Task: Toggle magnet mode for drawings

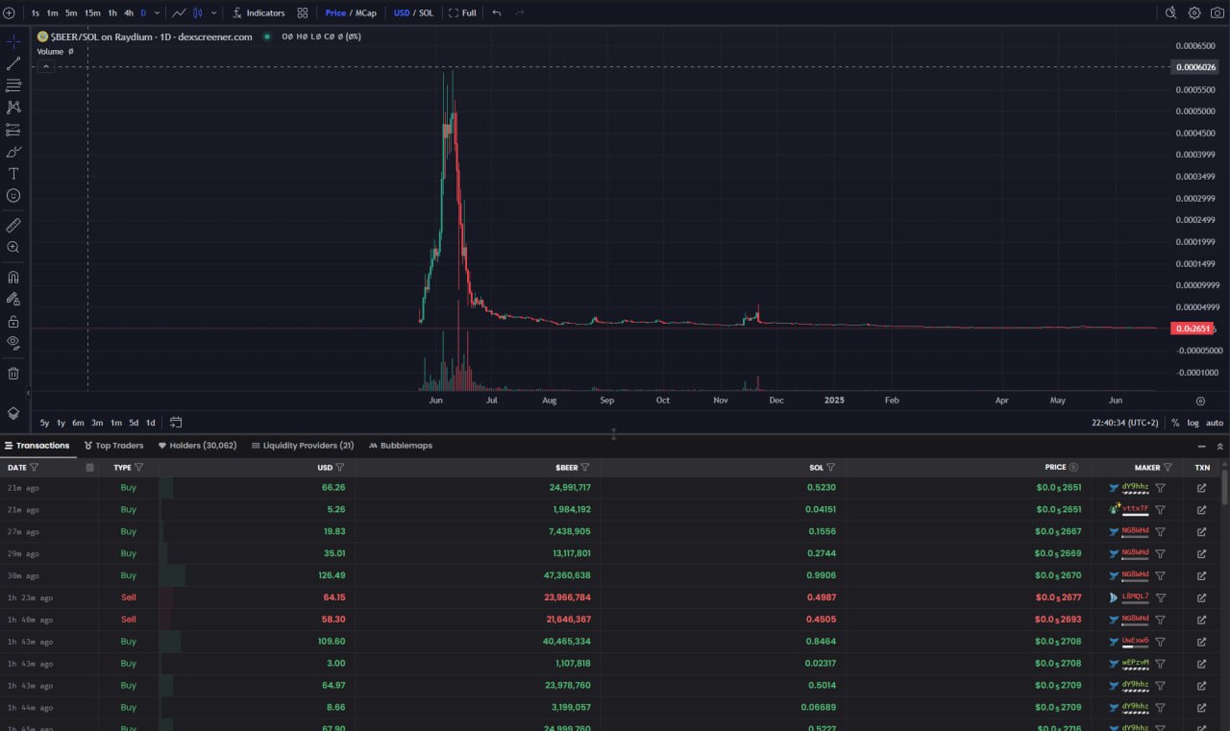Action: (13, 277)
